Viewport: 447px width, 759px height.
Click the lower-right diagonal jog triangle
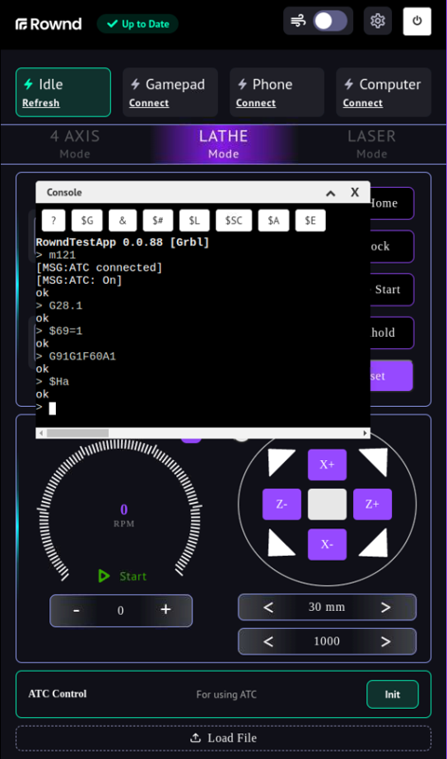click(x=375, y=544)
